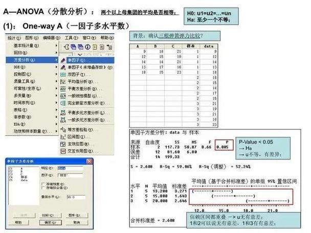This screenshot has height=233, width=311.
Task: Click the 单因子 one-way ANOVA icon
Action: (x=63, y=60)
